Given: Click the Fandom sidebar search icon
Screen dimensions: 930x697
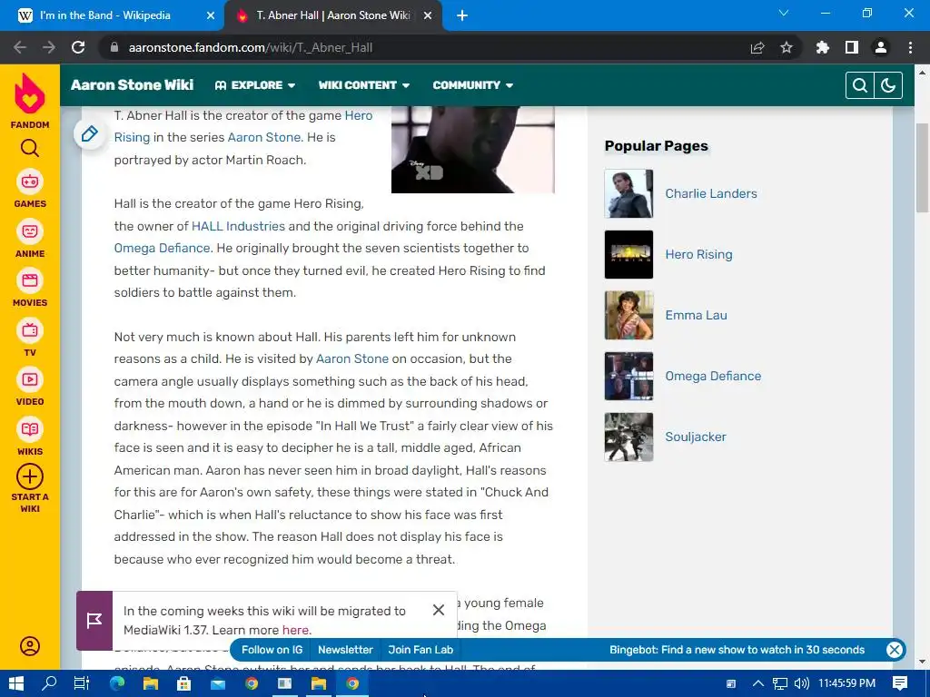Looking at the screenshot, I should 30,148.
